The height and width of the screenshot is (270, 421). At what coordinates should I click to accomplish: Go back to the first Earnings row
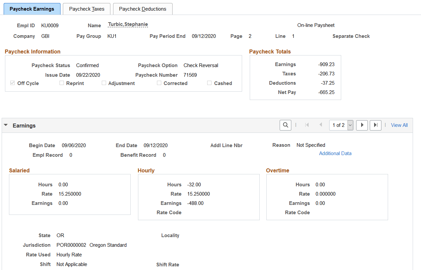click(x=307, y=125)
